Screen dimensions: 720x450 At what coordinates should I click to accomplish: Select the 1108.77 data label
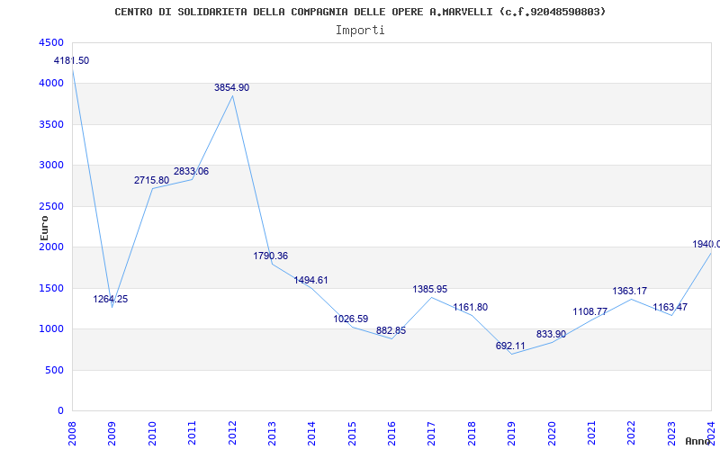pyautogui.click(x=590, y=311)
